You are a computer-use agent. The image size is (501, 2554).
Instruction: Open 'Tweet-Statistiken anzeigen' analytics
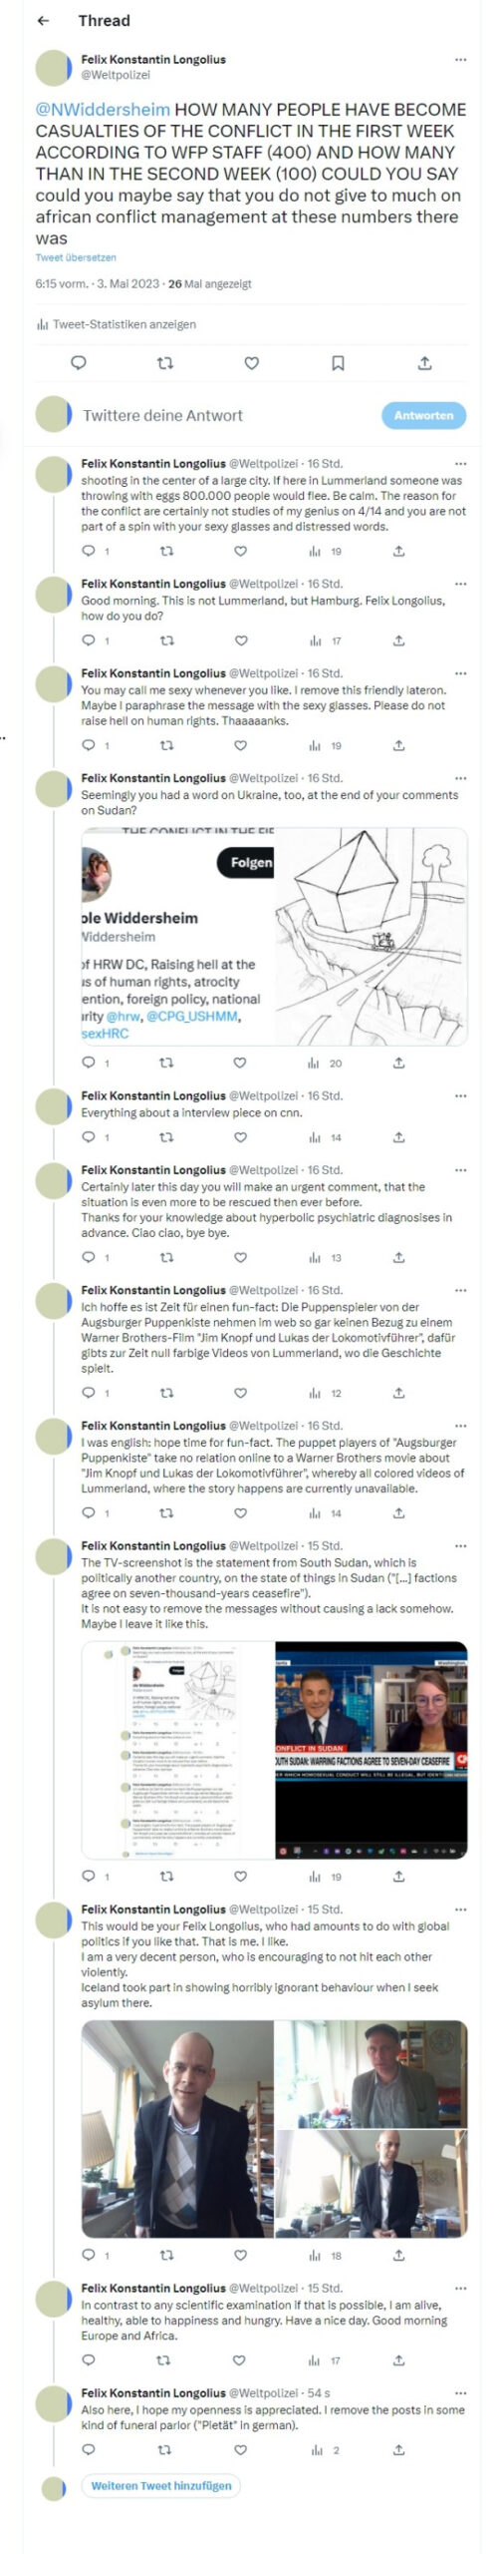[x=116, y=324]
